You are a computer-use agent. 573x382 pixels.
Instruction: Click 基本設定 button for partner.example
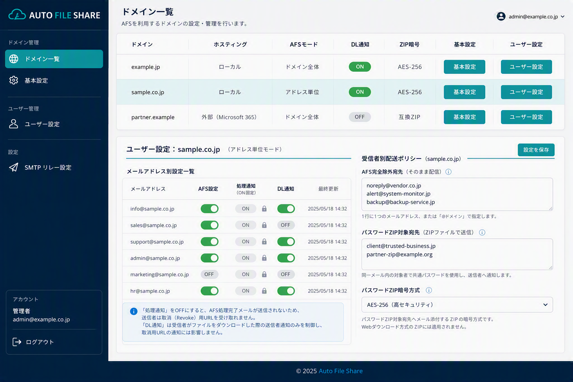pyautogui.click(x=464, y=117)
